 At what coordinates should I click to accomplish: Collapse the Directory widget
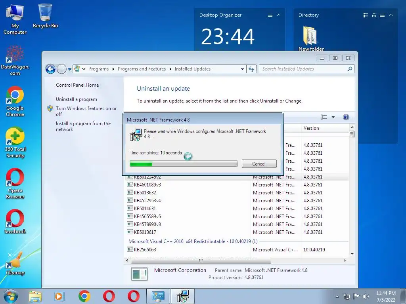391,15
